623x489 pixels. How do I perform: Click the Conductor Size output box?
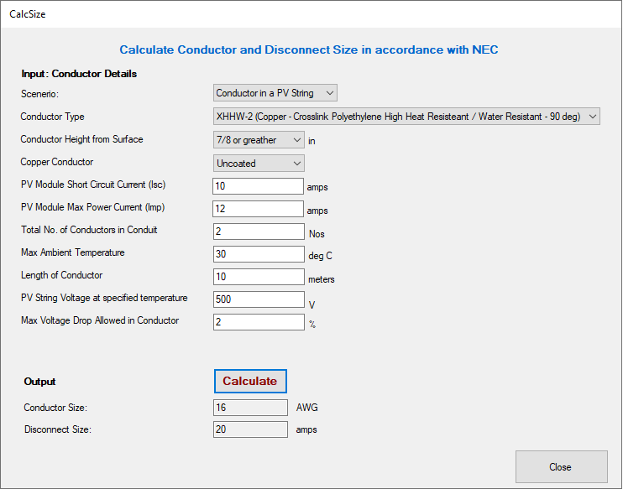250,408
